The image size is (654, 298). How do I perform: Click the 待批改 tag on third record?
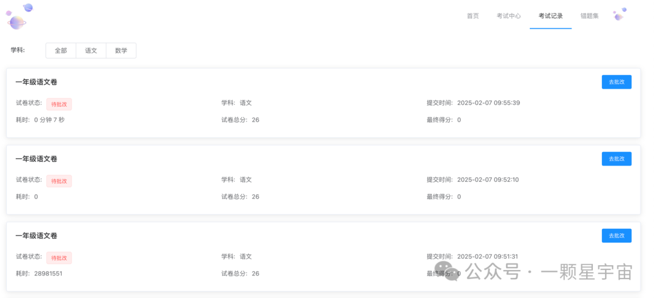[59, 258]
